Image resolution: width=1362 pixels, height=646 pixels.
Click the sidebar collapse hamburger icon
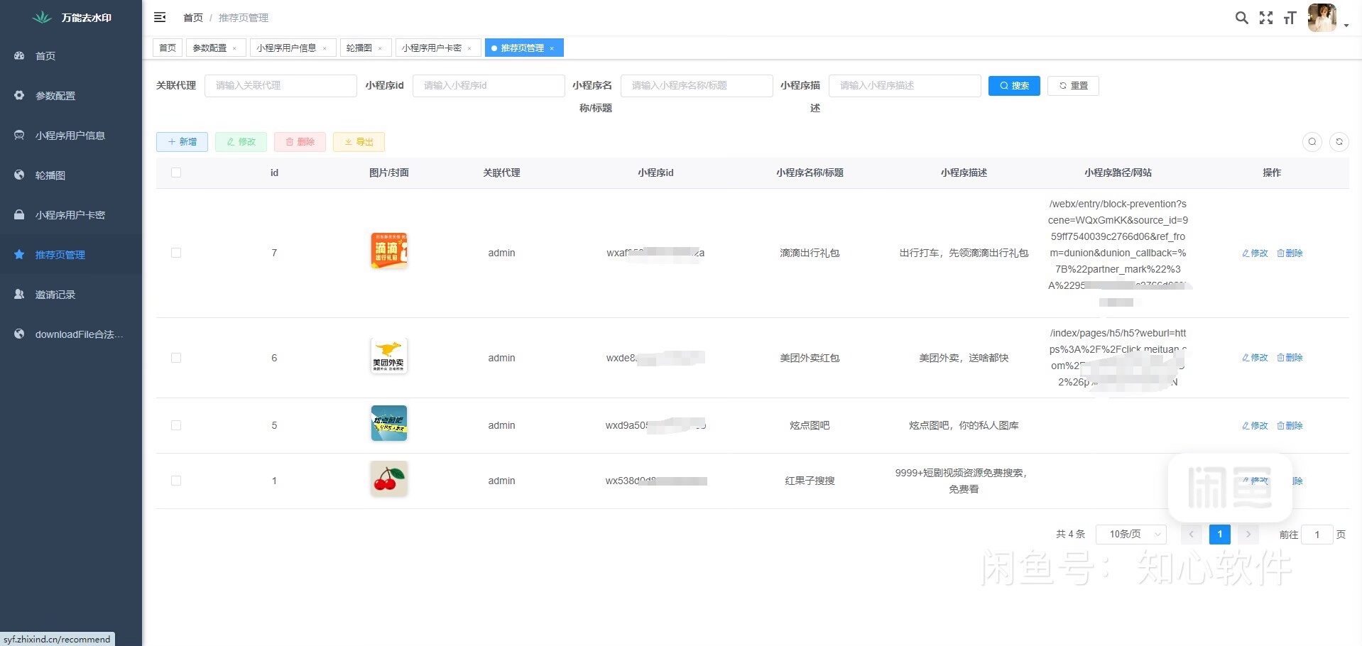coord(160,17)
